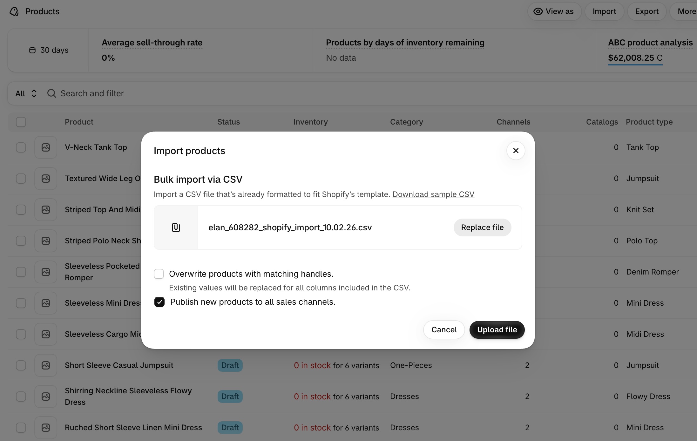This screenshot has height=441, width=697.
Task: Open Shirring Neckline Sleeveless Flowy Dress product
Action: coord(128,397)
